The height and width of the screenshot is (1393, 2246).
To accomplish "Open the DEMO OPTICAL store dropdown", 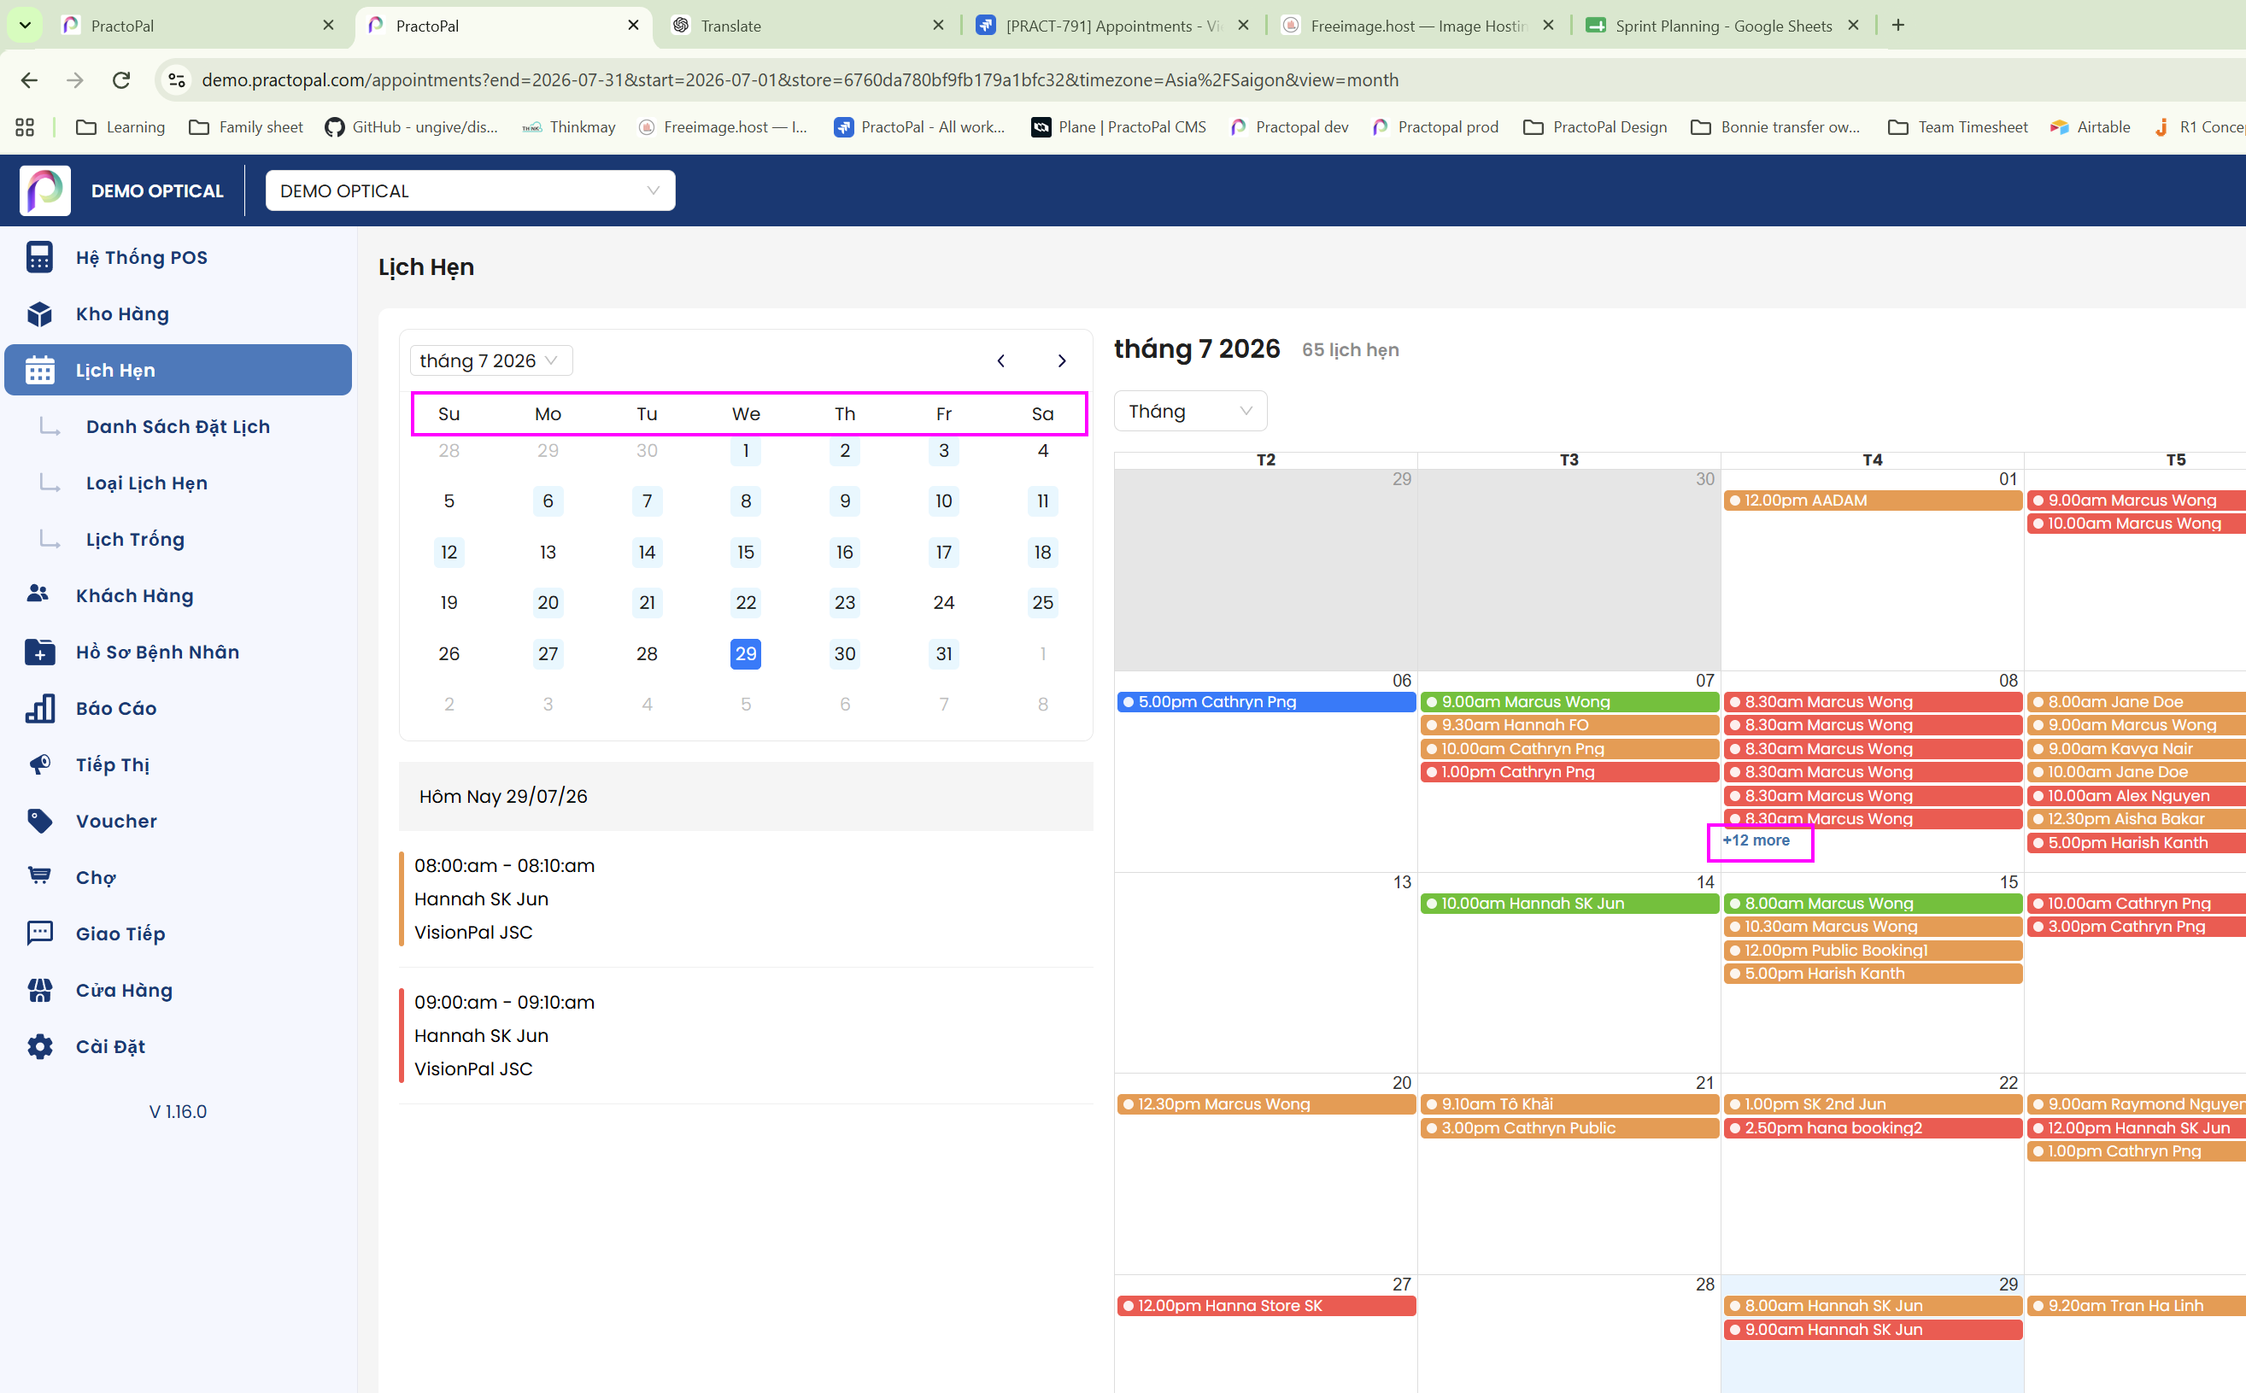I will click(470, 190).
